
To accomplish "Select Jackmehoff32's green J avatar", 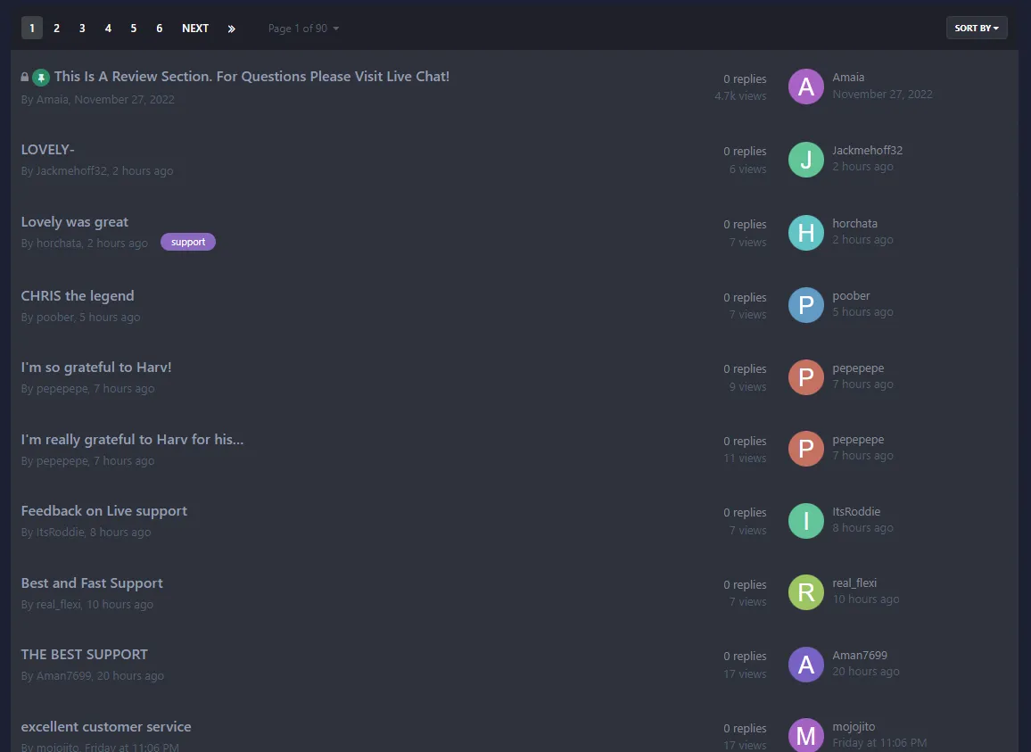I will pyautogui.click(x=805, y=160).
